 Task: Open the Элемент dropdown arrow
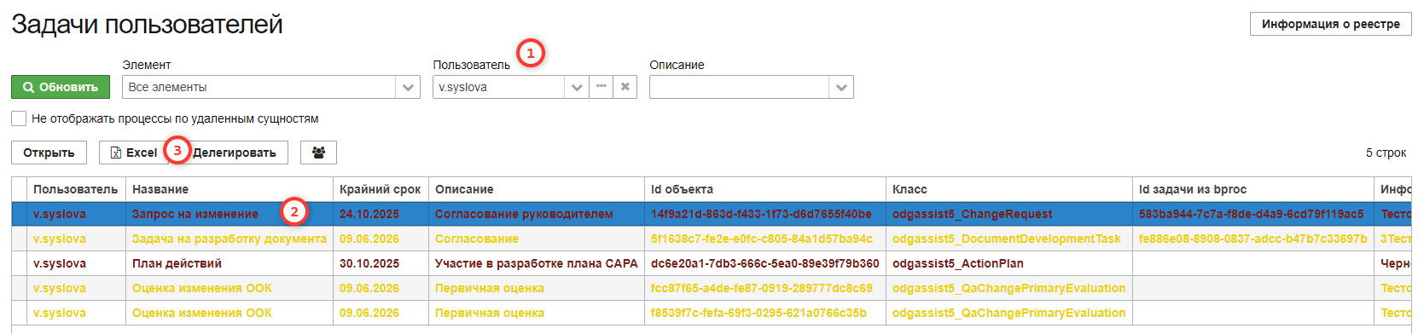pos(408,87)
